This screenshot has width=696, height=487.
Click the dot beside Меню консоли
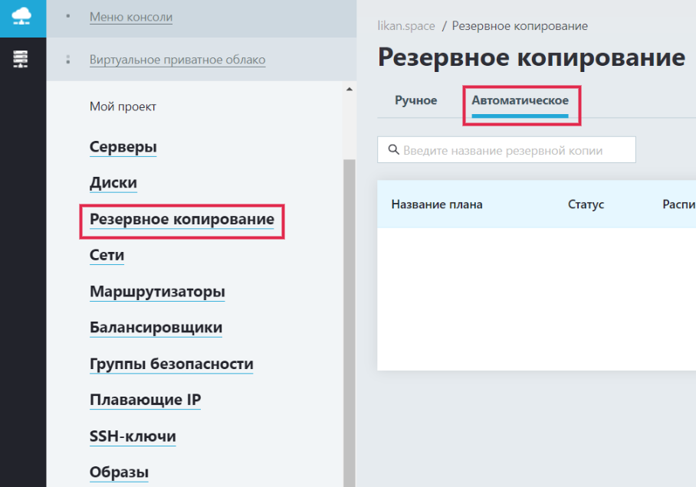click(68, 16)
